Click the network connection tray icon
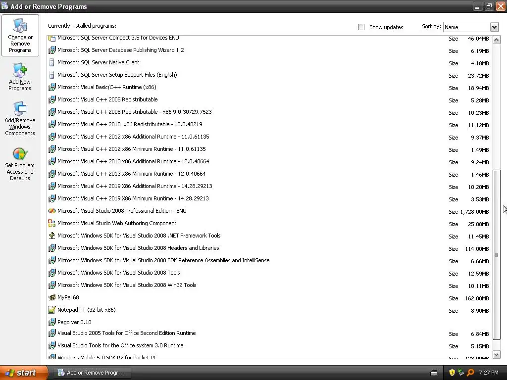This screenshot has width=507, height=380. (x=461, y=373)
